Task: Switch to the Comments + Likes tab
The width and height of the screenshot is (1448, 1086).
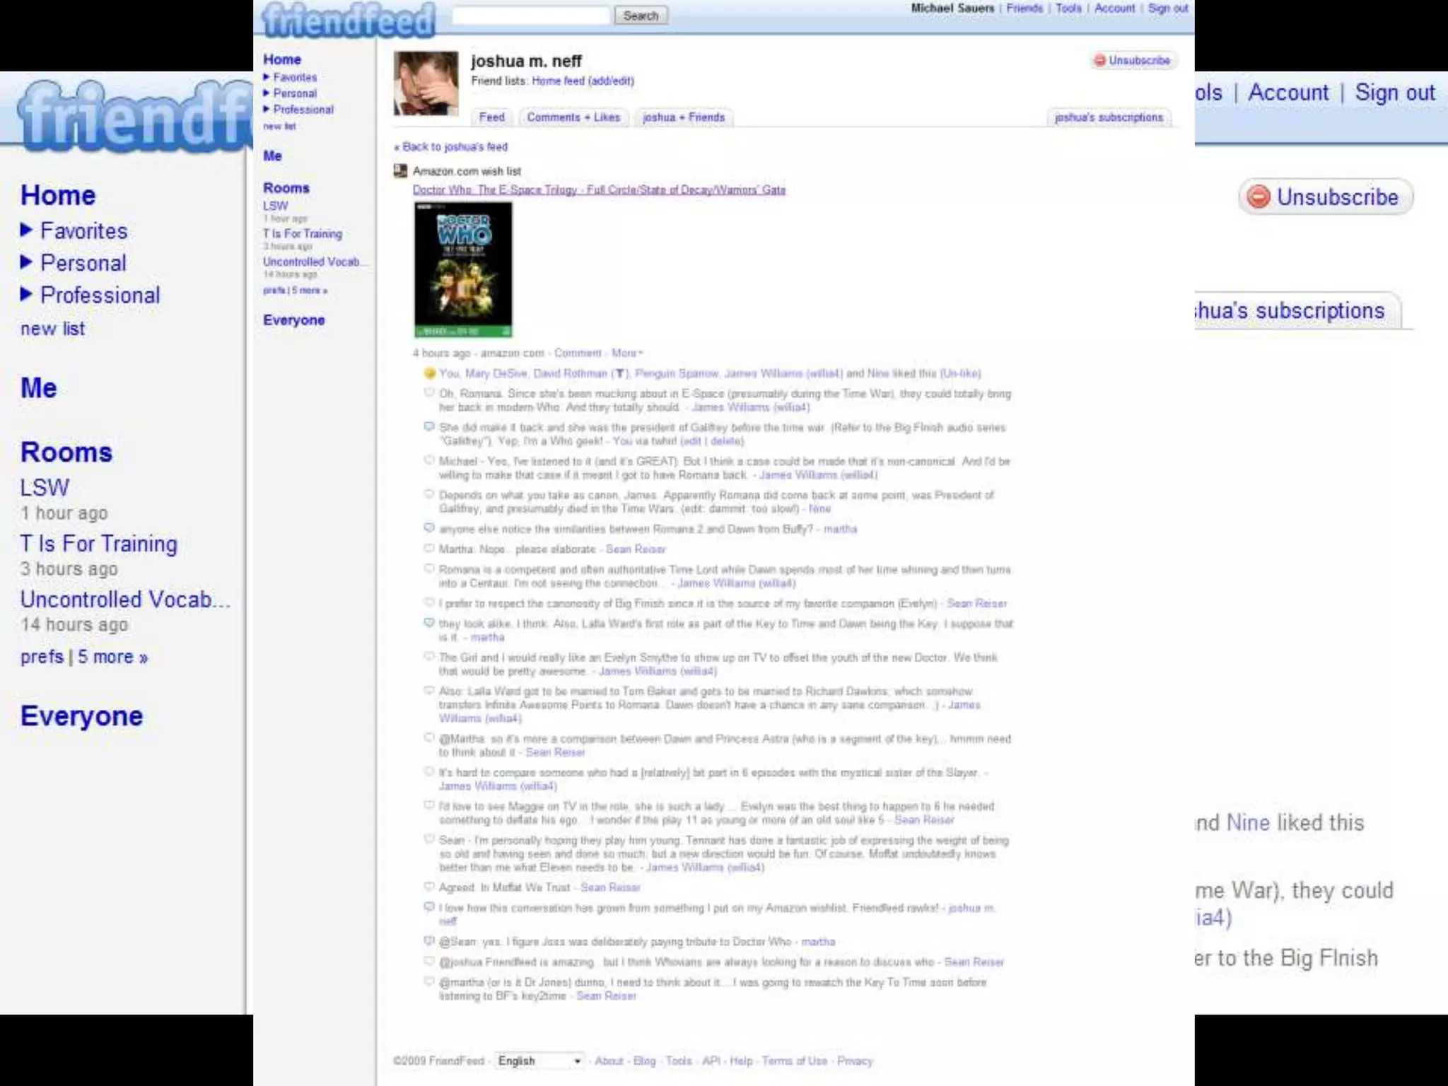Action: click(573, 117)
